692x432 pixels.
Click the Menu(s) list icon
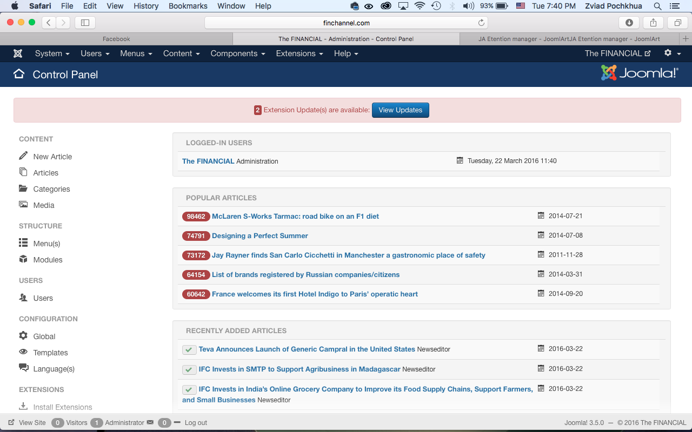[23, 242]
